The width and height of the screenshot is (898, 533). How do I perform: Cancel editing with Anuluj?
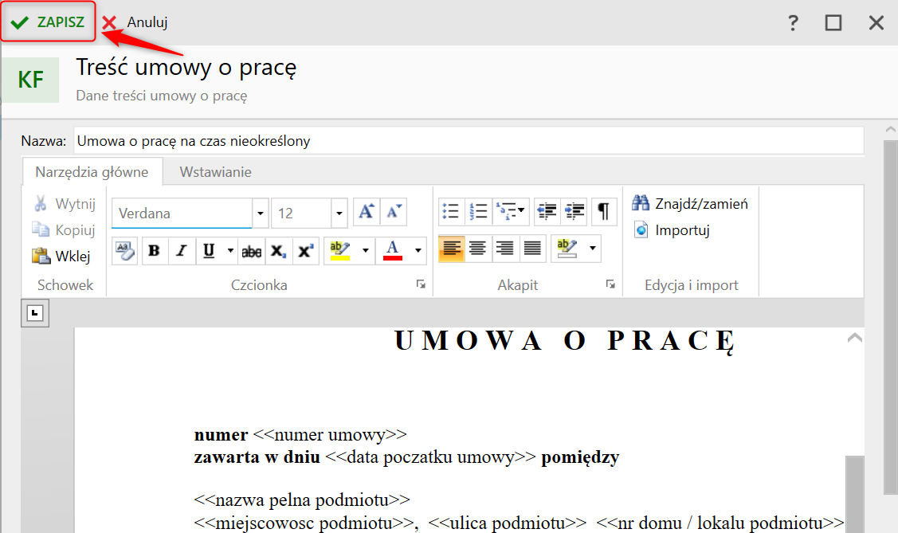(x=135, y=23)
